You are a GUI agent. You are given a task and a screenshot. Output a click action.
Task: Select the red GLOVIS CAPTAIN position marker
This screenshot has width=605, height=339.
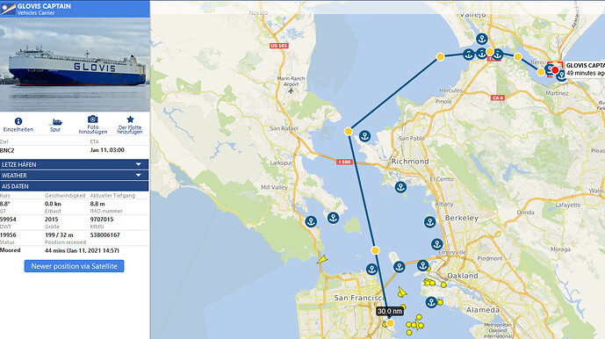click(555, 70)
